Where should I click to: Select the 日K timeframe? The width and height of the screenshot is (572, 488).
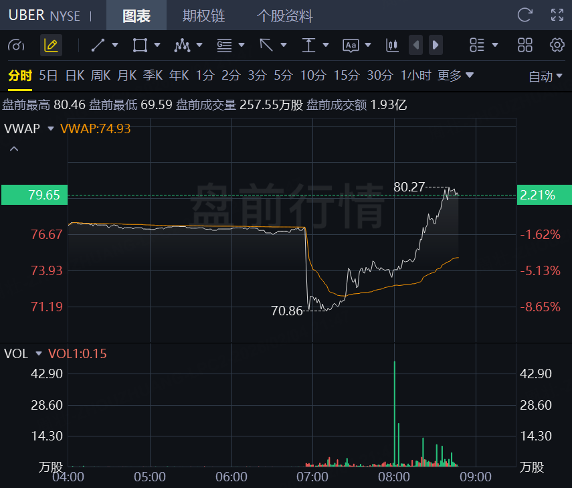pos(75,76)
